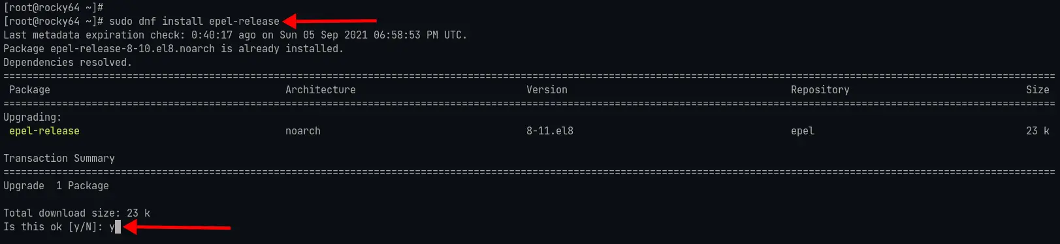Select the highlighted epel-release package name
Image resolution: width=1060 pixels, height=244 pixels.
tap(44, 131)
